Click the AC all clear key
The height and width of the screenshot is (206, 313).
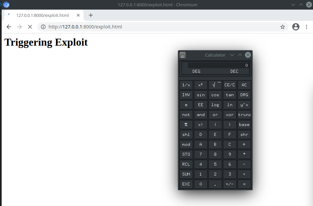coord(244,85)
